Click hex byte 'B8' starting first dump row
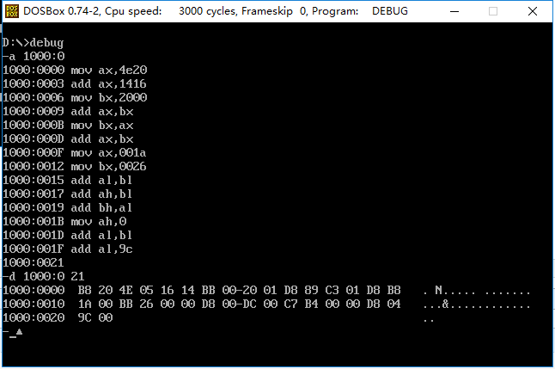The image size is (555, 369). coord(84,291)
